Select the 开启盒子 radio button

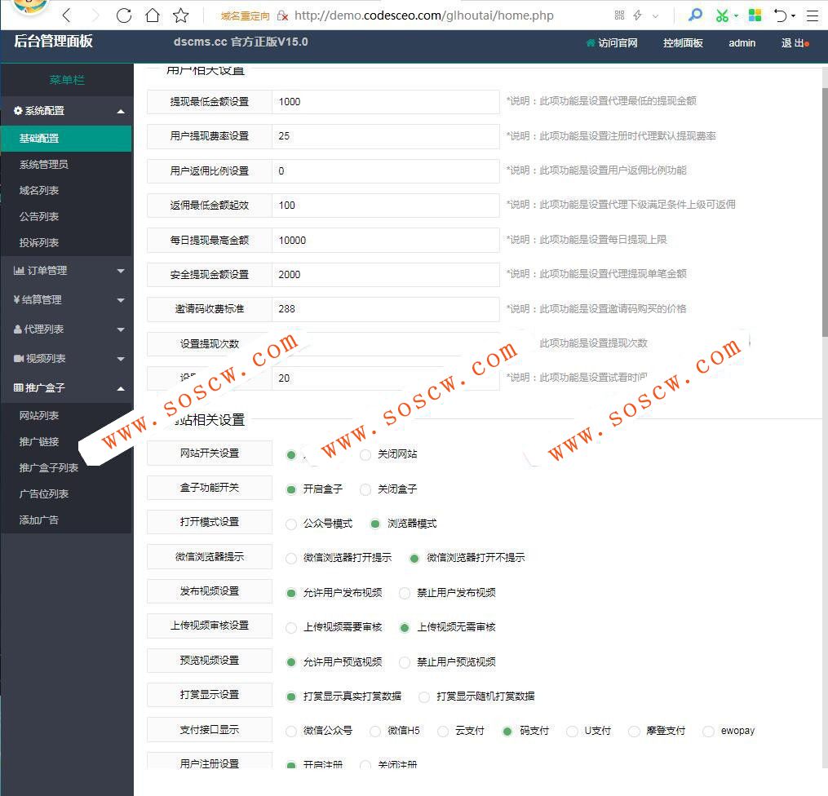pos(291,489)
